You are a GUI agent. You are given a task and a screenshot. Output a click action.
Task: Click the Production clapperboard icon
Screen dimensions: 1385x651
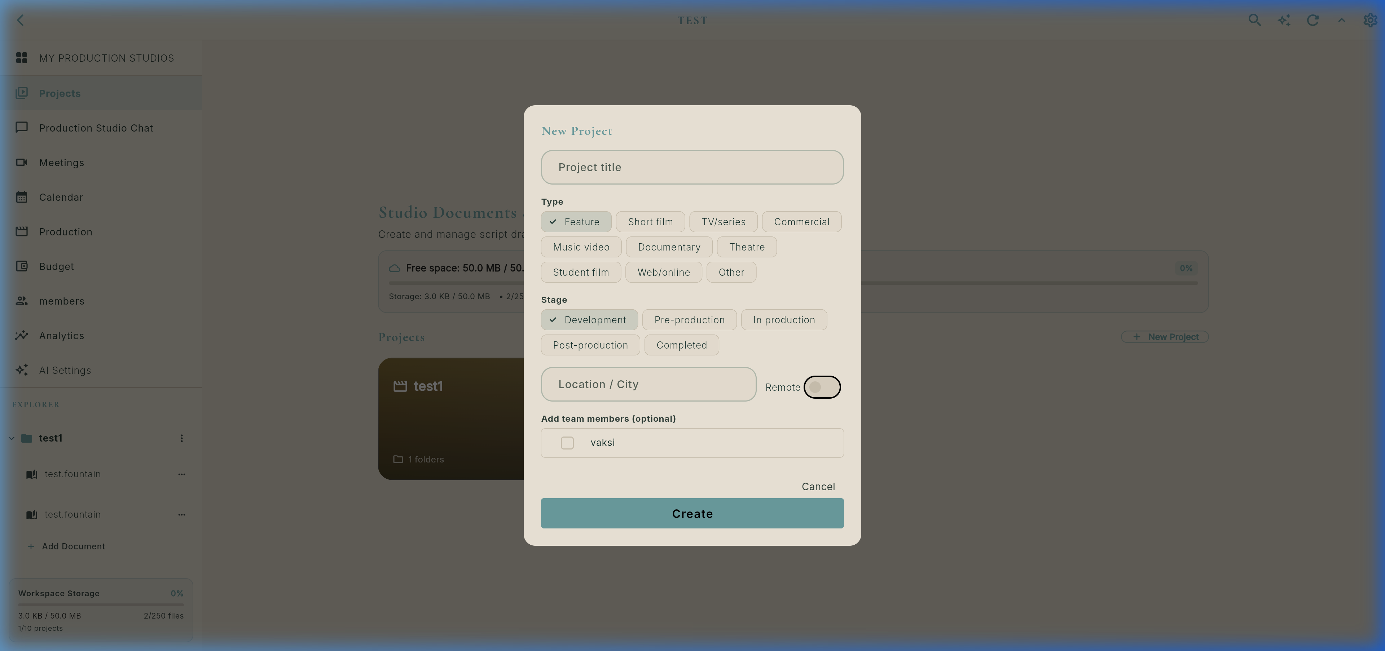point(22,231)
